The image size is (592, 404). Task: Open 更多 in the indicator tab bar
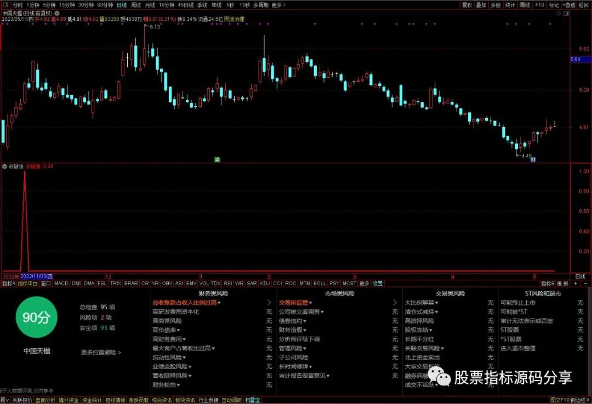point(364,283)
